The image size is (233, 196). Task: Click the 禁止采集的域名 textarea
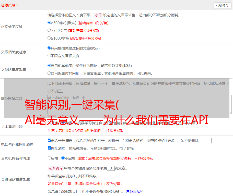[x=139, y=105]
